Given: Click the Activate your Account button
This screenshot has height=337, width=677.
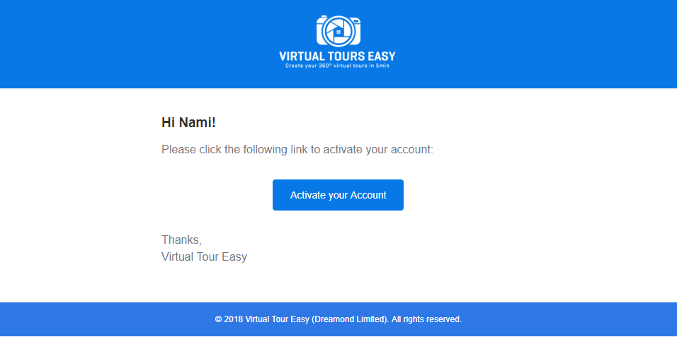Looking at the screenshot, I should point(338,195).
